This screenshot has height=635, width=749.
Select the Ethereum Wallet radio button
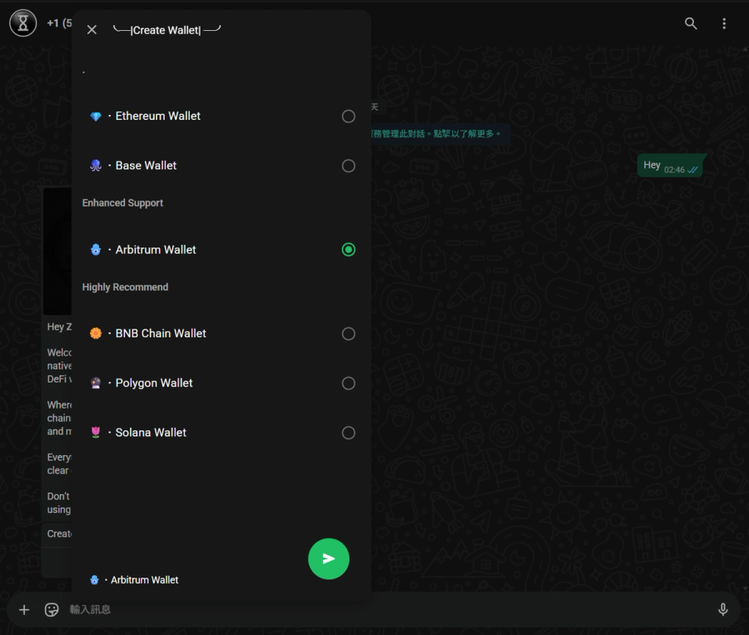pyautogui.click(x=348, y=117)
